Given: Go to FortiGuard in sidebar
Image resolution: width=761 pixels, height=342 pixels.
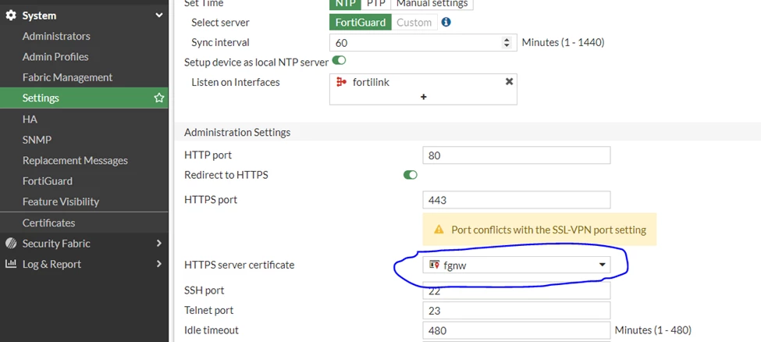Looking at the screenshot, I should point(48,181).
